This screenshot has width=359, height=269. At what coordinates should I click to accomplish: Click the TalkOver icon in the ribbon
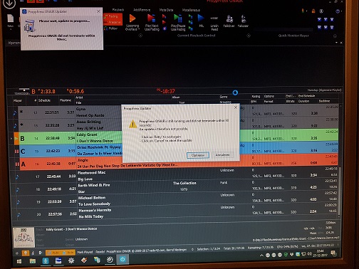click(x=229, y=19)
